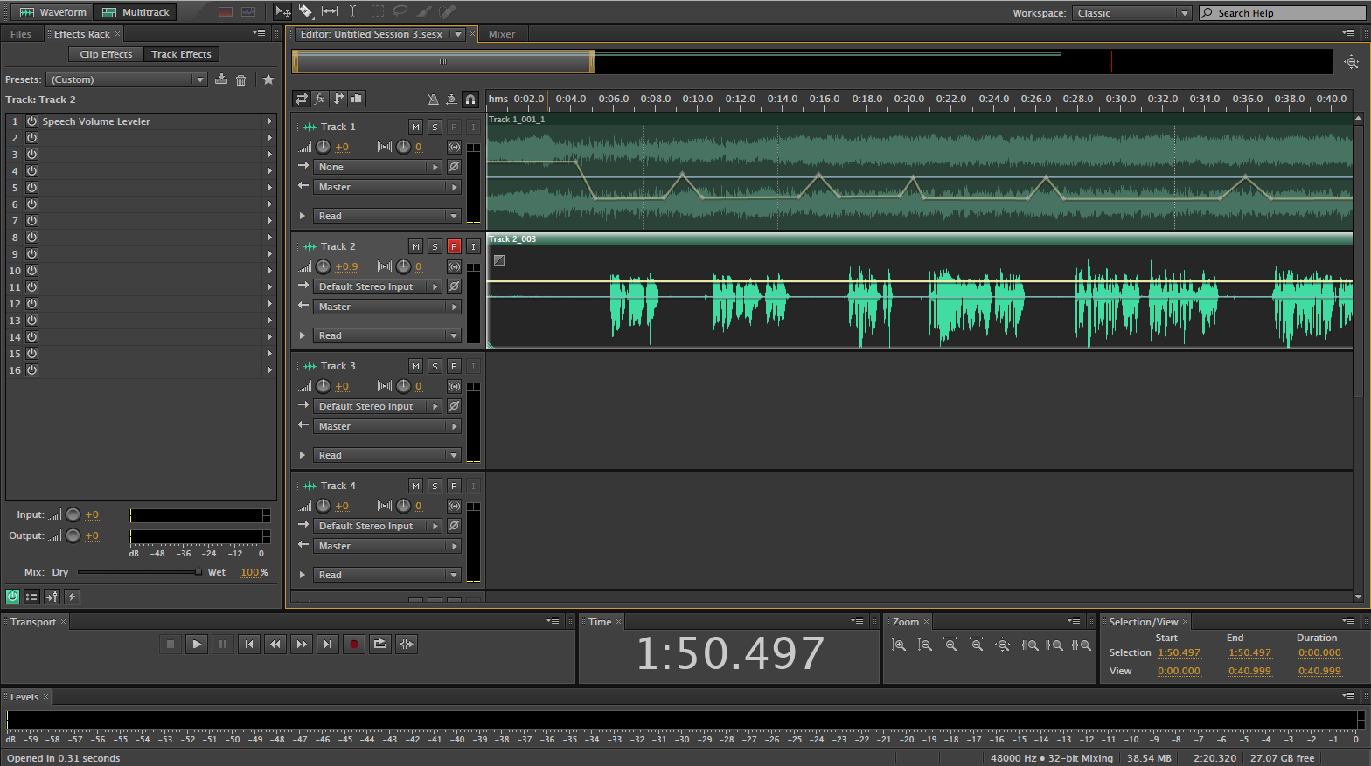The image size is (1371, 766).
Task: Click the Stop button in Transport
Action: (x=171, y=645)
